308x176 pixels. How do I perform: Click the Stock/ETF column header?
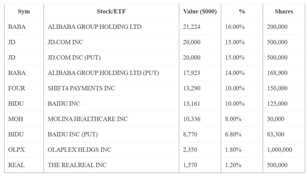point(111,11)
